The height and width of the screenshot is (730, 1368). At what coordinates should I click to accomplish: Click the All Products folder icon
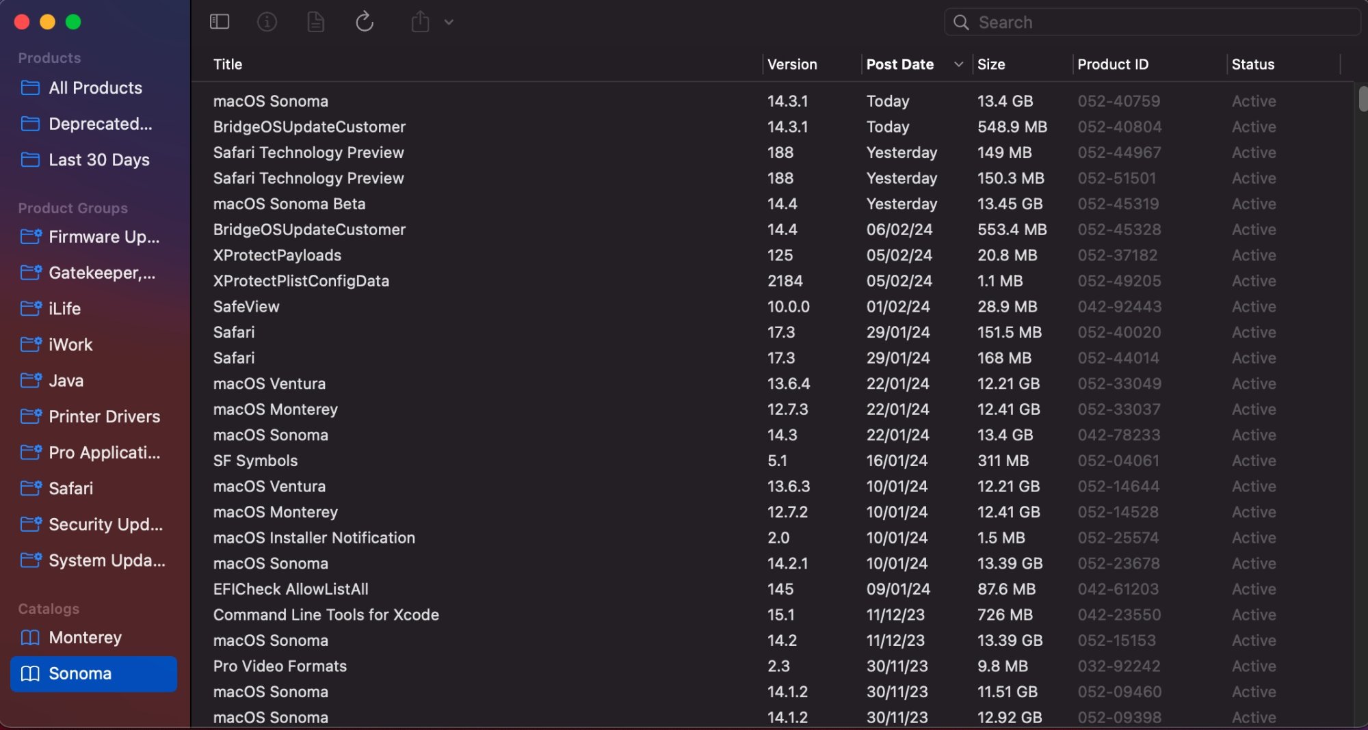coord(30,87)
